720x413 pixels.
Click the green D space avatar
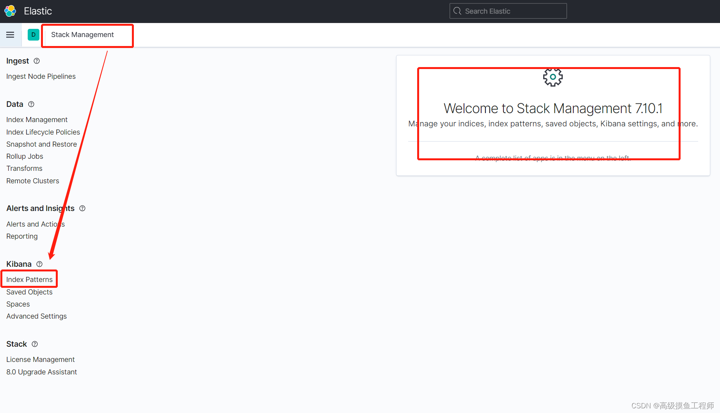34,35
